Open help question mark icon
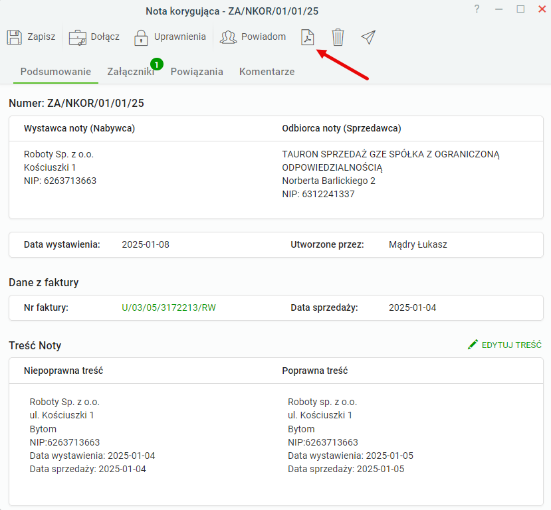The image size is (551, 510). (x=477, y=9)
